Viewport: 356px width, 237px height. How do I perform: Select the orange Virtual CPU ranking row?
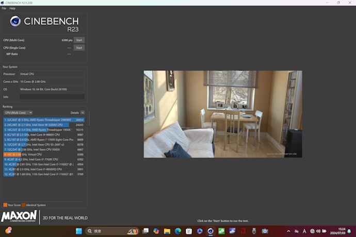click(x=44, y=155)
